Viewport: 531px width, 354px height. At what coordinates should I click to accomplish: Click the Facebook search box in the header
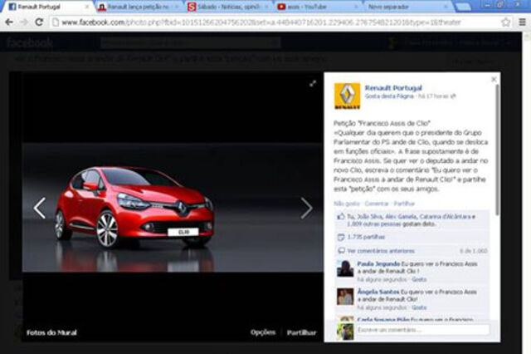[x=190, y=42]
